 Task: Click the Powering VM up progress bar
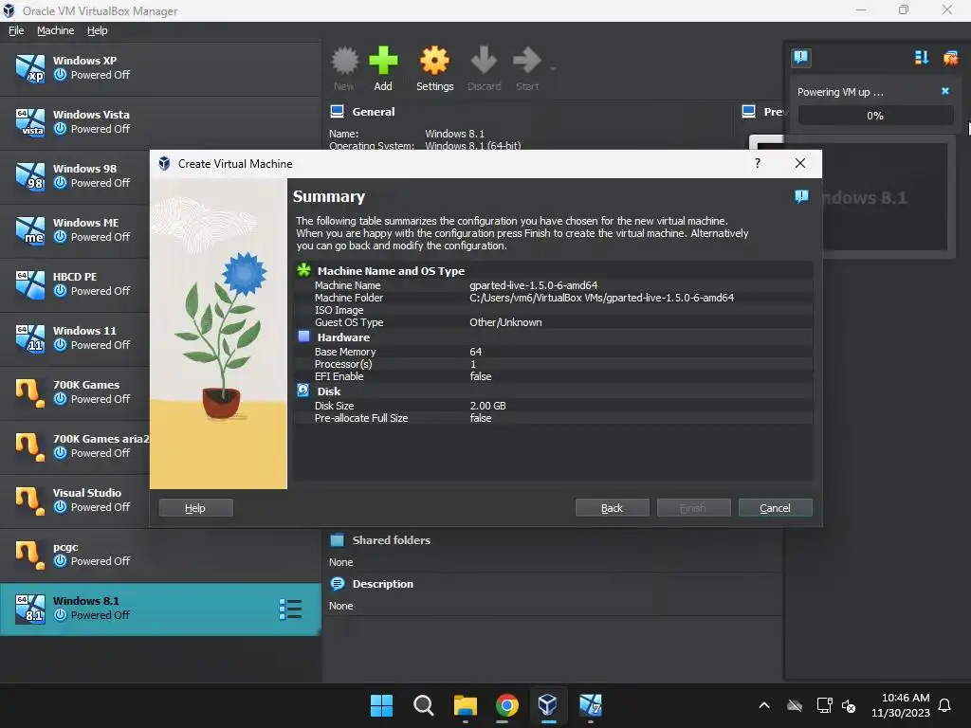pos(875,116)
